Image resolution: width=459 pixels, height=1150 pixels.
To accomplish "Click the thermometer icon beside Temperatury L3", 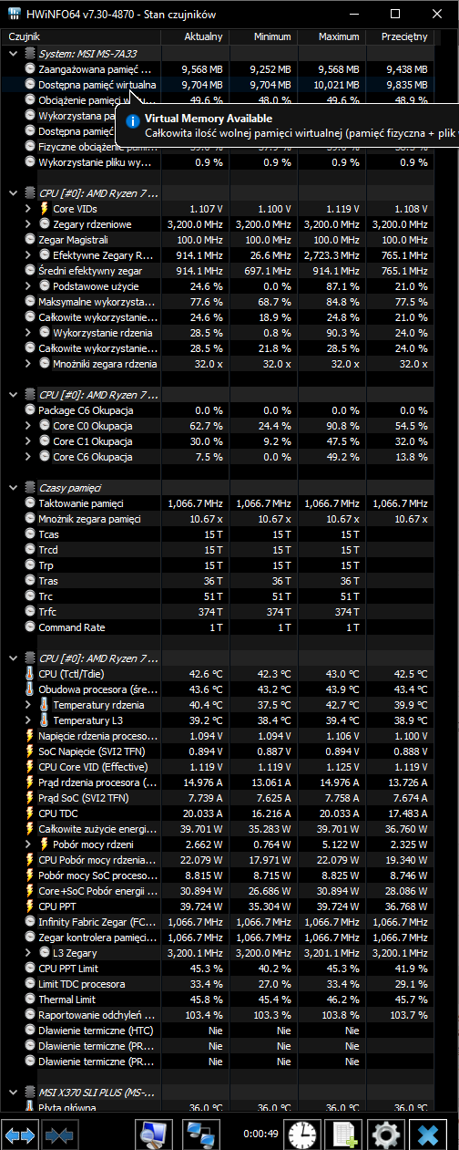I will coord(44,720).
